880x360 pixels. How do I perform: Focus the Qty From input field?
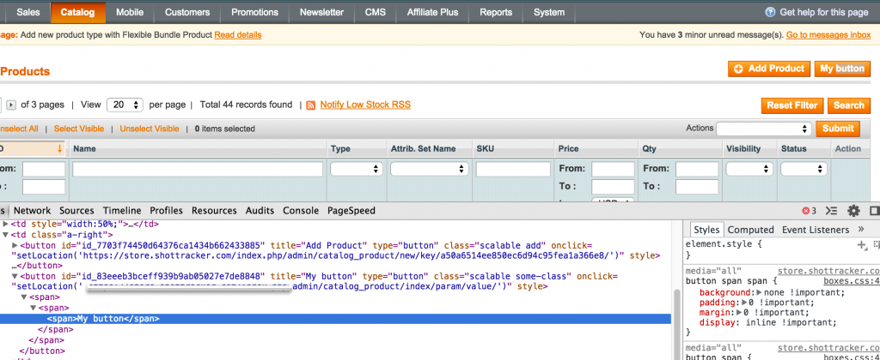[697, 169]
